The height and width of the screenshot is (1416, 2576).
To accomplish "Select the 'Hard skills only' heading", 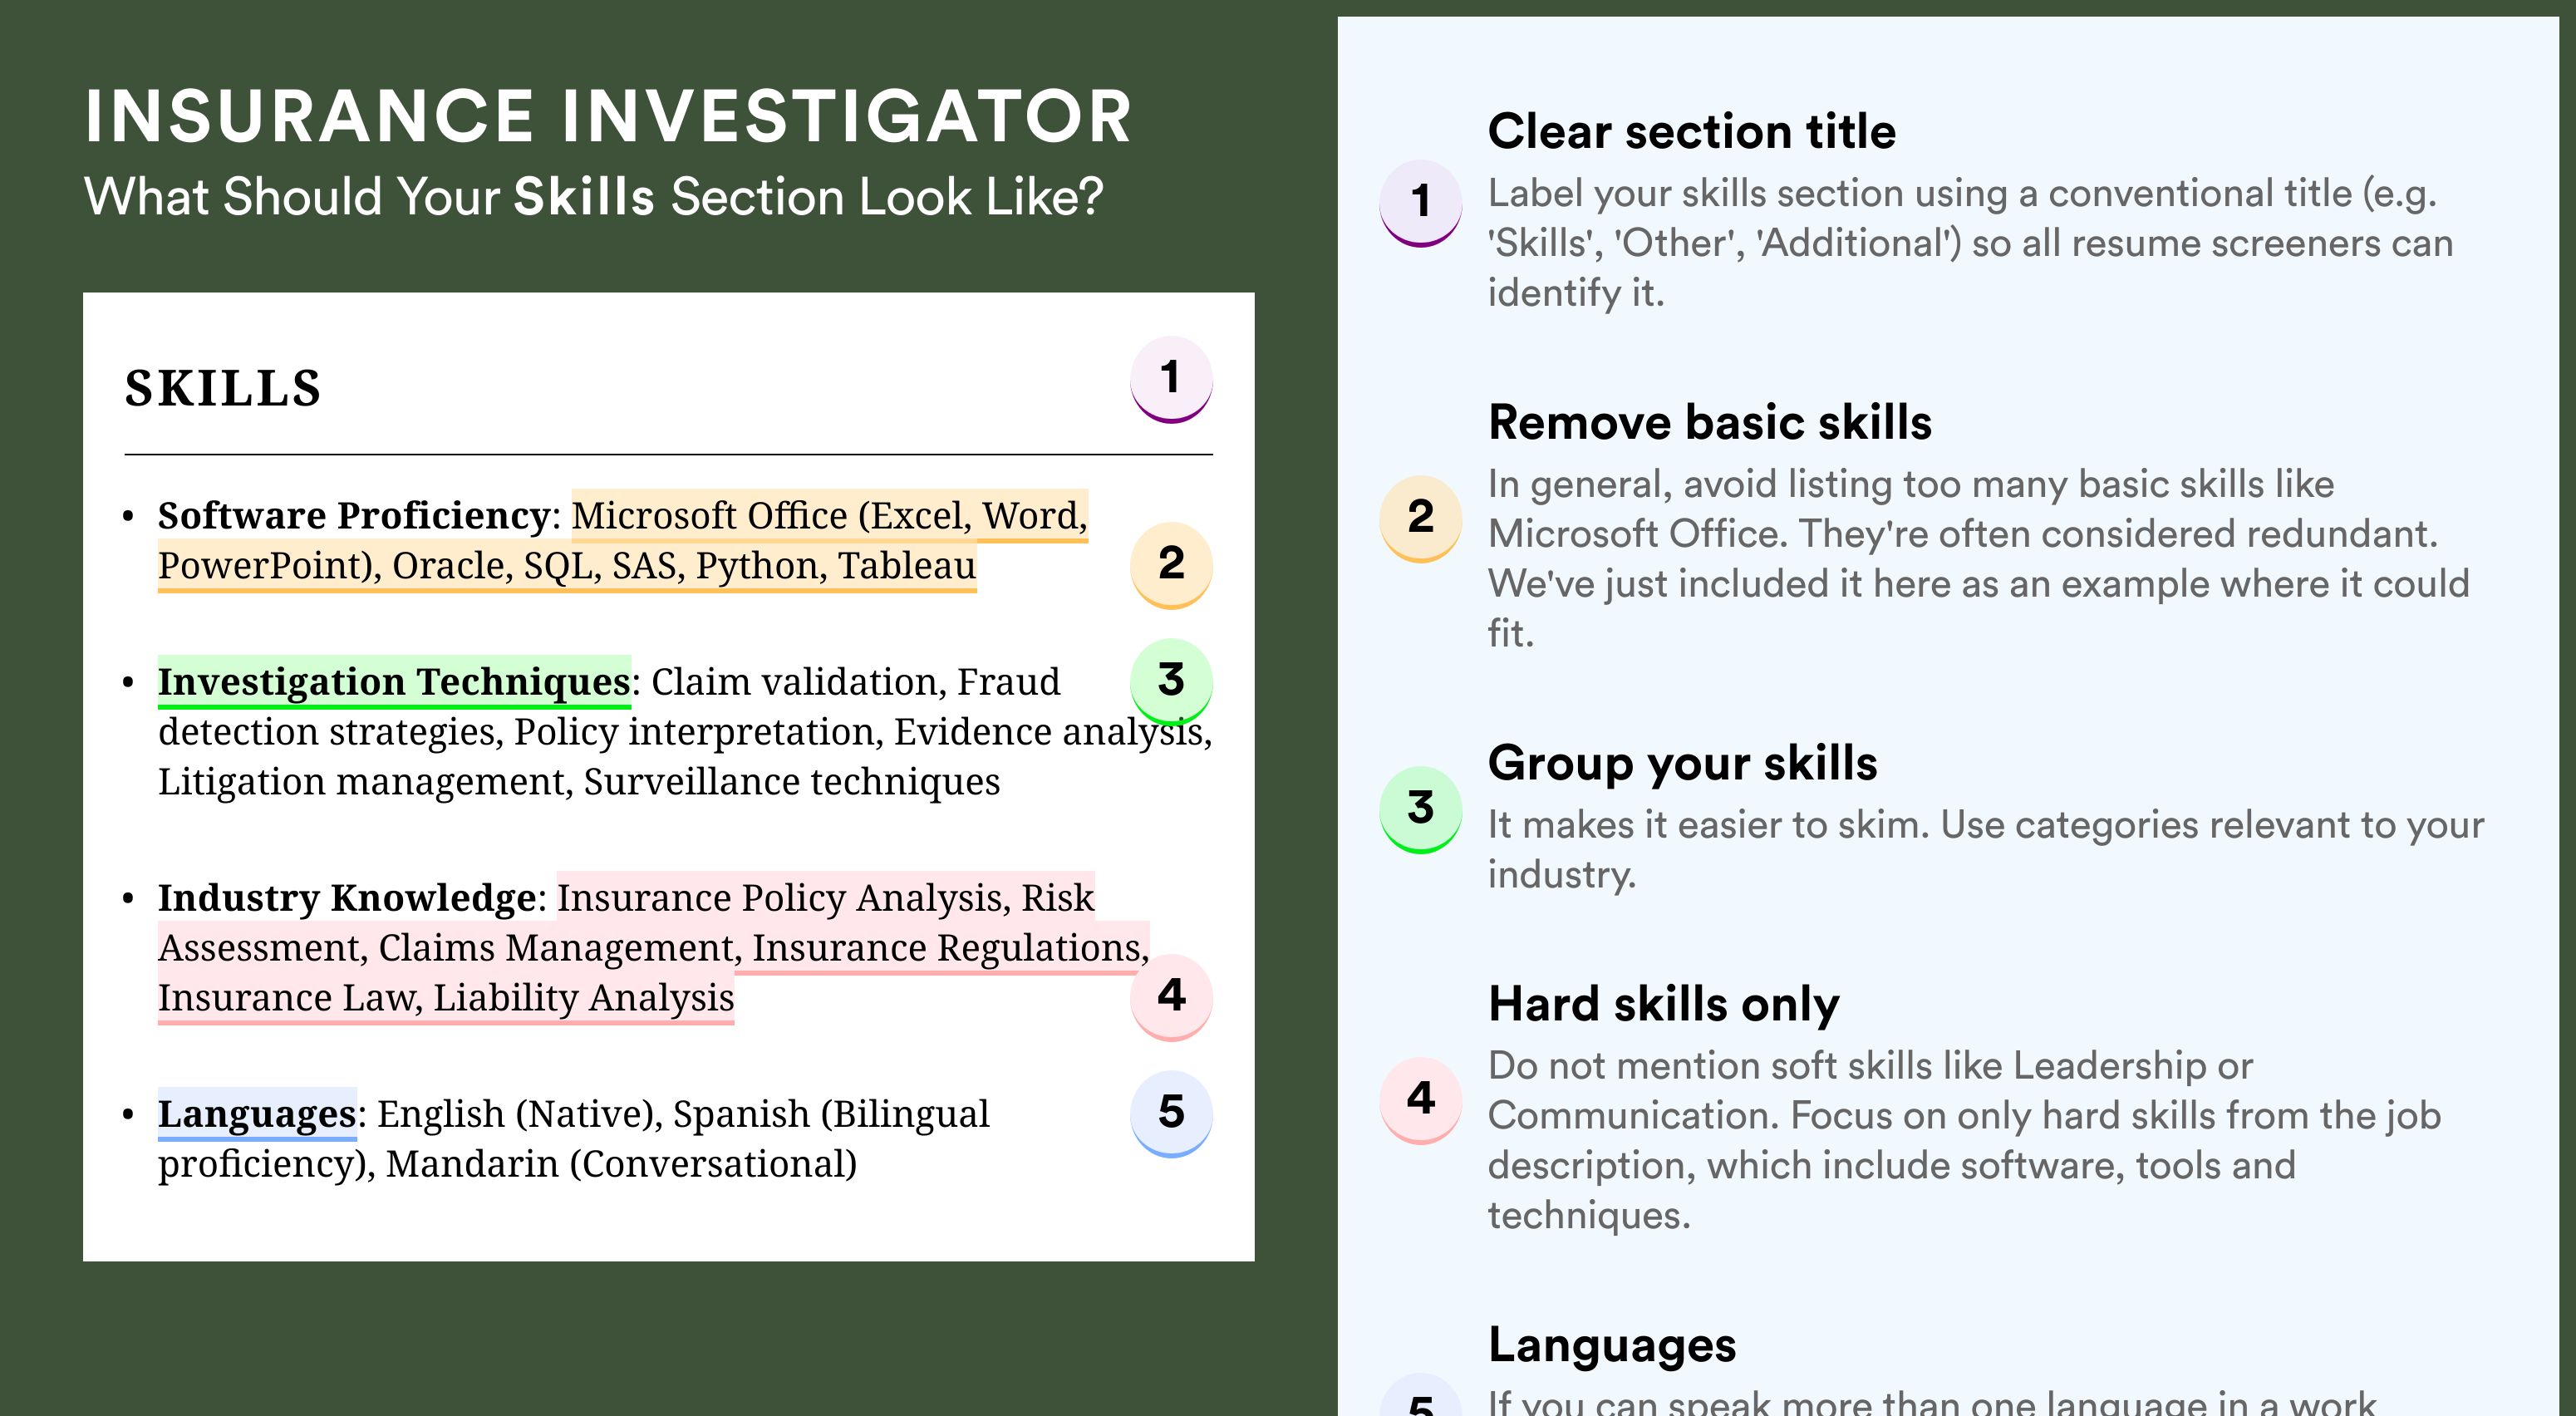I will point(1664,1004).
